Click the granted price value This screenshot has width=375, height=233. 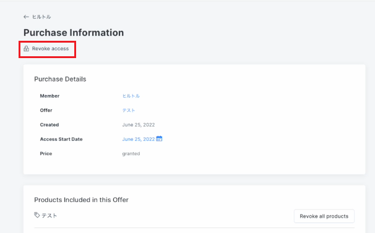[x=131, y=154]
